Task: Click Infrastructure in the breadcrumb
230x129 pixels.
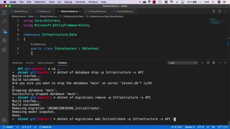Action: 18,16
